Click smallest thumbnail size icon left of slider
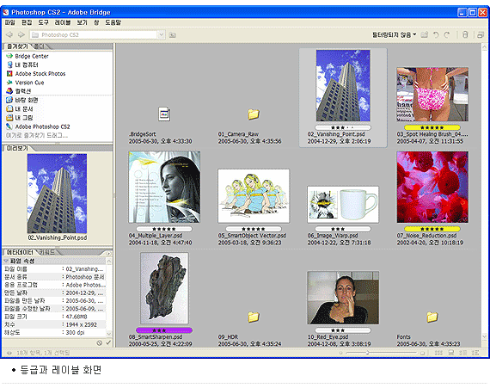Screen dimensions: 490x388 coord(340,353)
